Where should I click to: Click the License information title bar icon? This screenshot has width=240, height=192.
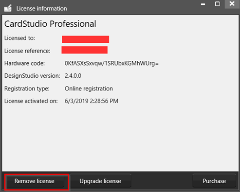[x=8, y=8]
